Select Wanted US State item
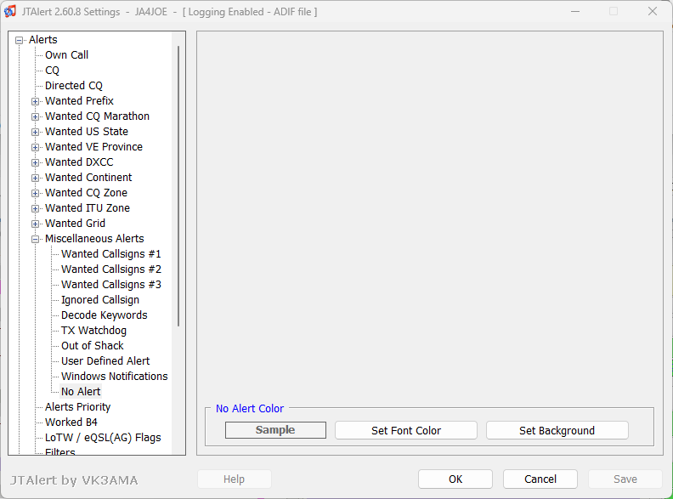Image resolution: width=673 pixels, height=499 pixels. point(87,132)
